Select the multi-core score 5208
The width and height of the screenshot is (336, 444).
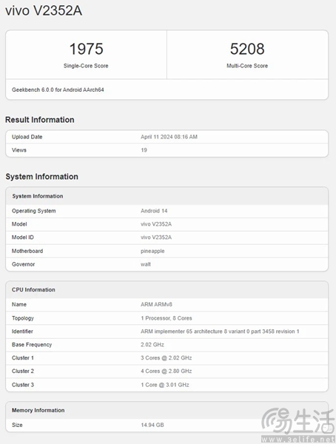pos(247,49)
